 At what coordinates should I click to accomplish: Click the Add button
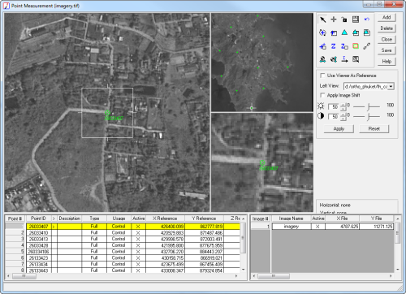387,17
